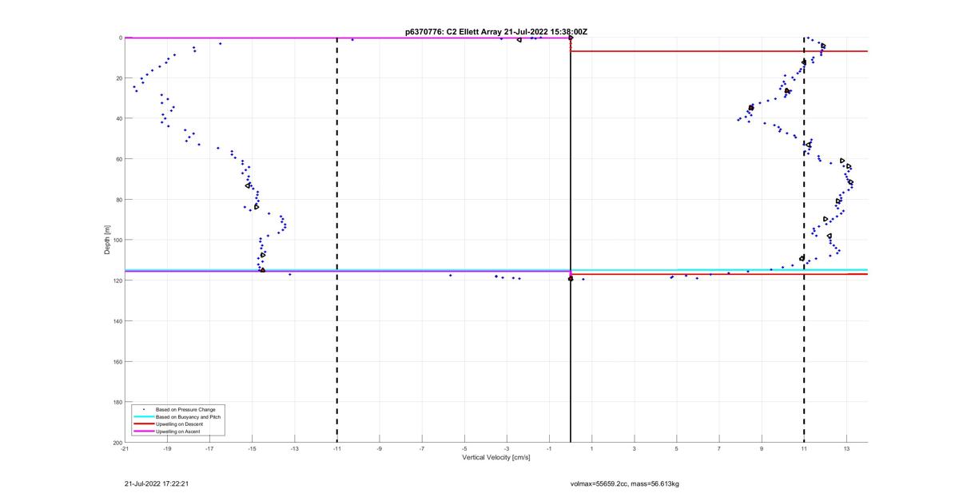
Task: Click x-axis tick label positive '5'
Action: (x=676, y=448)
